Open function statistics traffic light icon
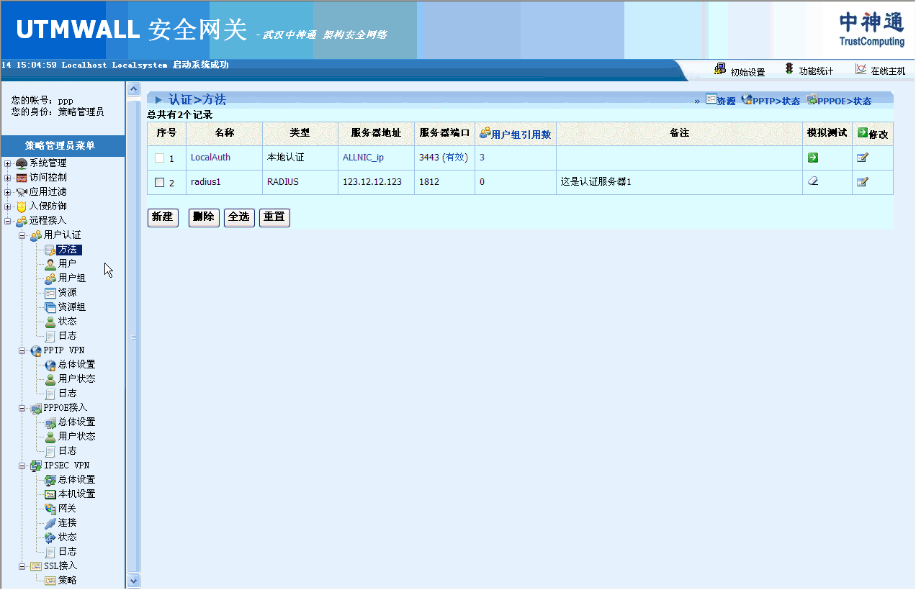The width and height of the screenshot is (916, 590). (x=789, y=69)
